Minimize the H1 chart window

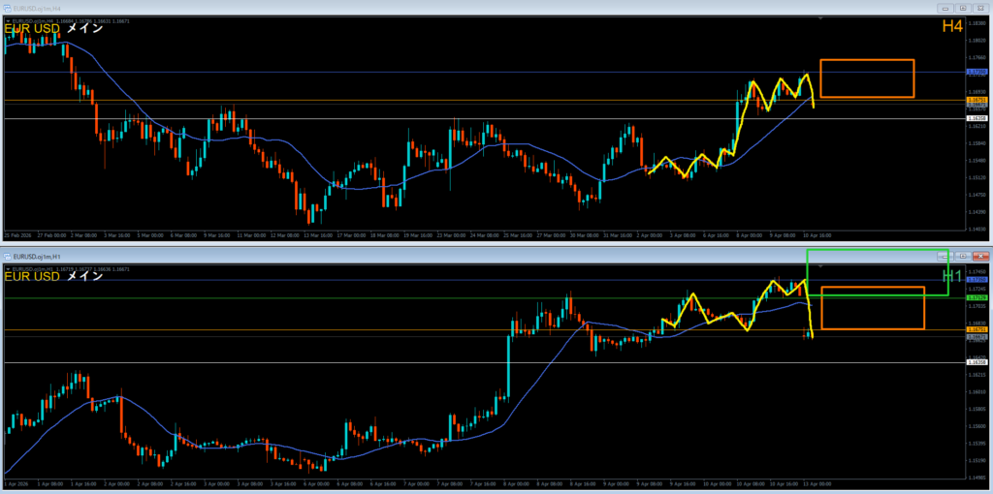[944, 255]
